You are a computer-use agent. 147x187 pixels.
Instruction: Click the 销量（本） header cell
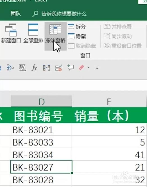[109, 115]
